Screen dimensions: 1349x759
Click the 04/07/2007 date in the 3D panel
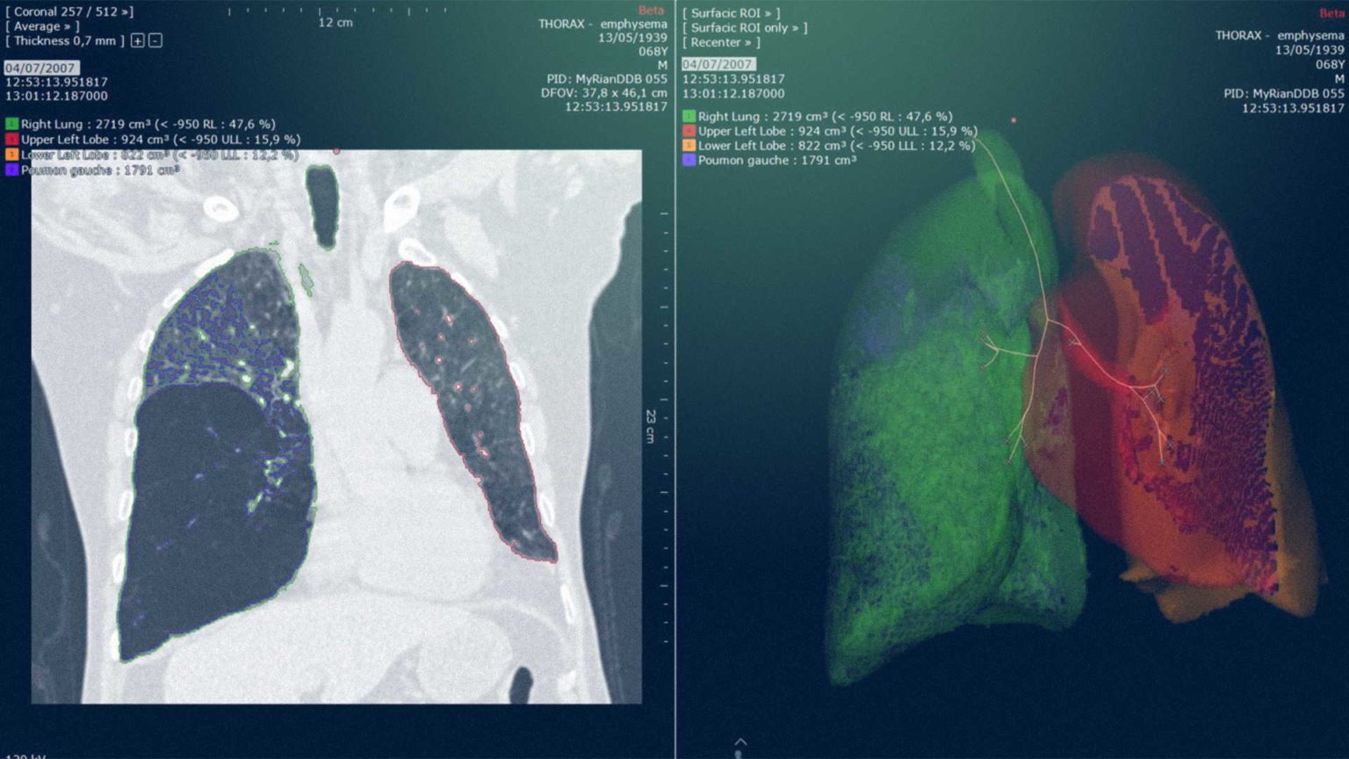click(718, 63)
